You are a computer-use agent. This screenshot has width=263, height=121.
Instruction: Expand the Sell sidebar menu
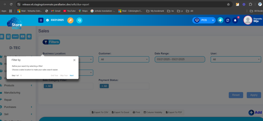click(16, 114)
